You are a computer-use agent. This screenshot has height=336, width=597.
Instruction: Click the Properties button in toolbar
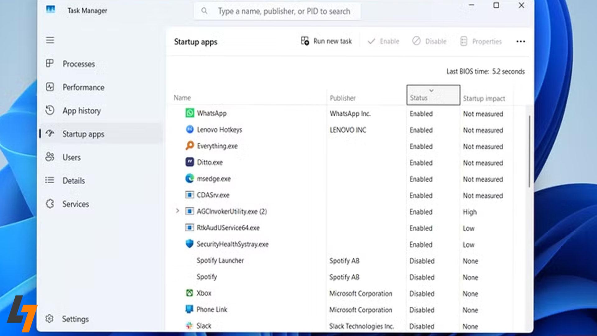pyautogui.click(x=481, y=41)
